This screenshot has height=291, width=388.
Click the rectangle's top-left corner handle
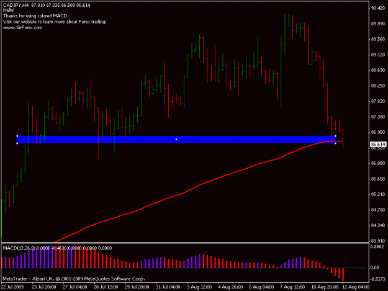pos(17,136)
